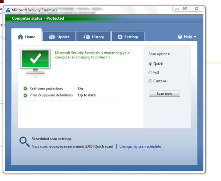Click the Help question mark icon
Screen dimensions: 221x181
tap(180, 37)
